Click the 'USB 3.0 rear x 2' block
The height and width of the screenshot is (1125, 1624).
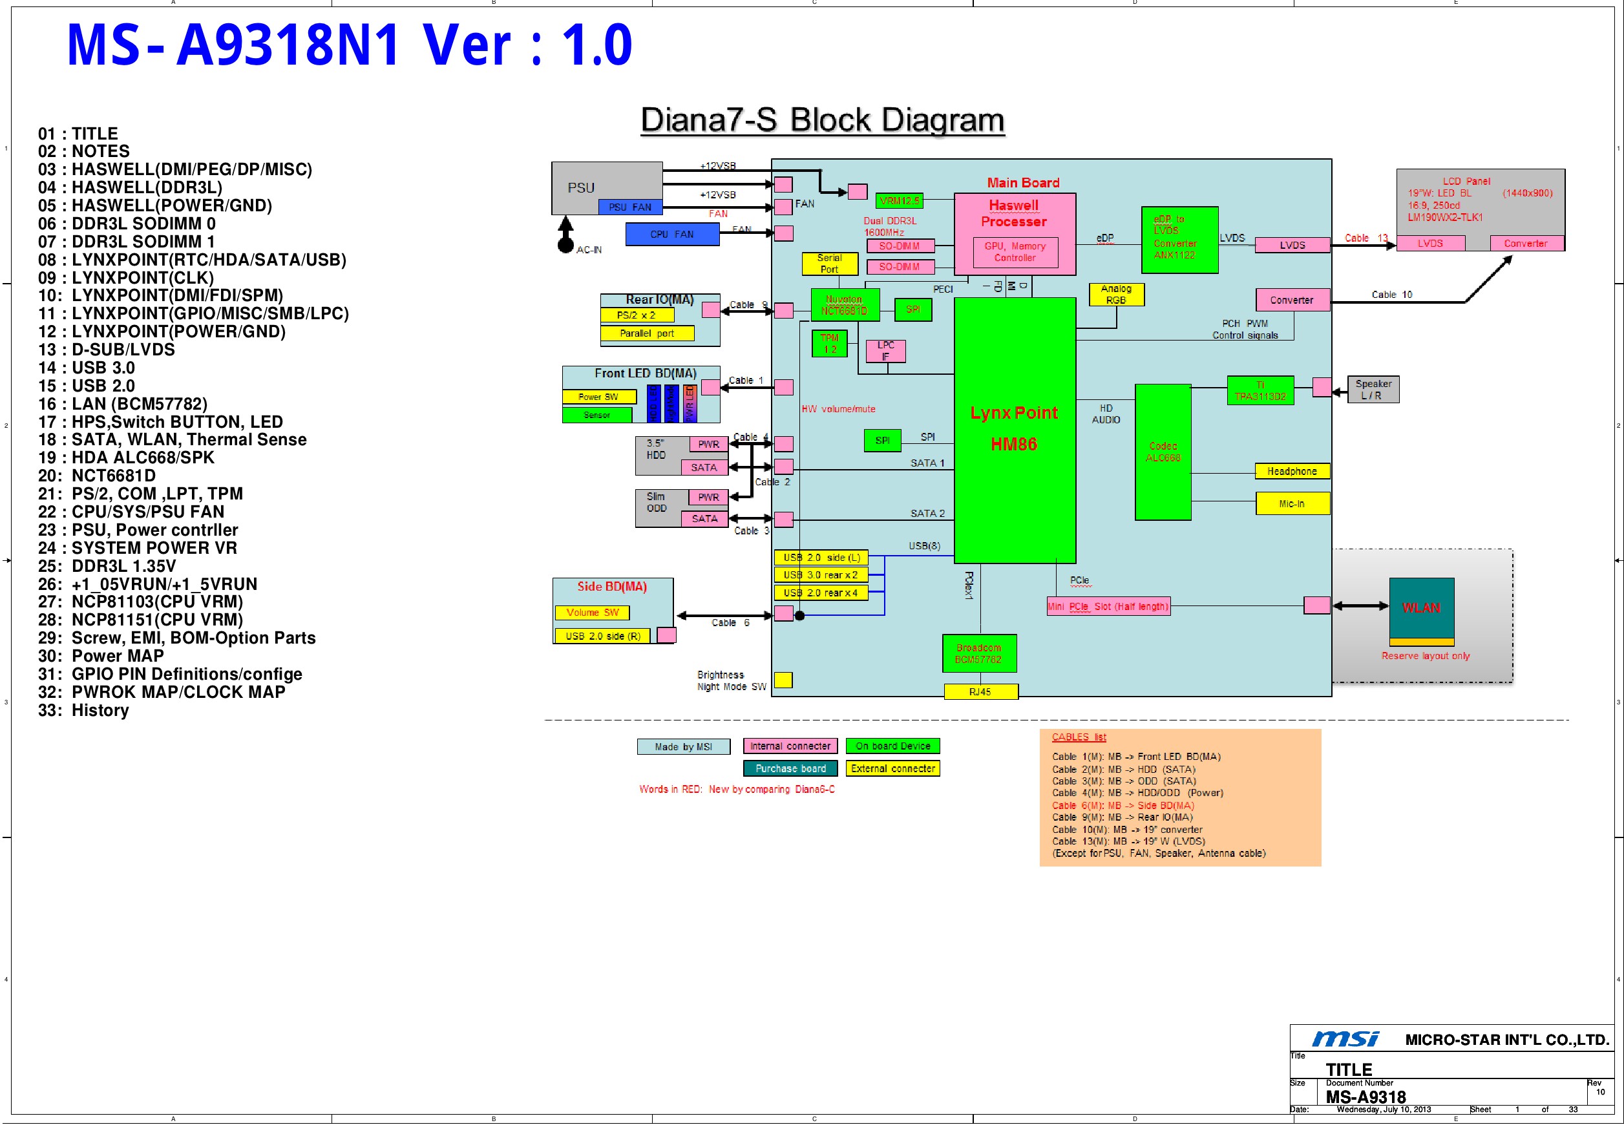821,575
